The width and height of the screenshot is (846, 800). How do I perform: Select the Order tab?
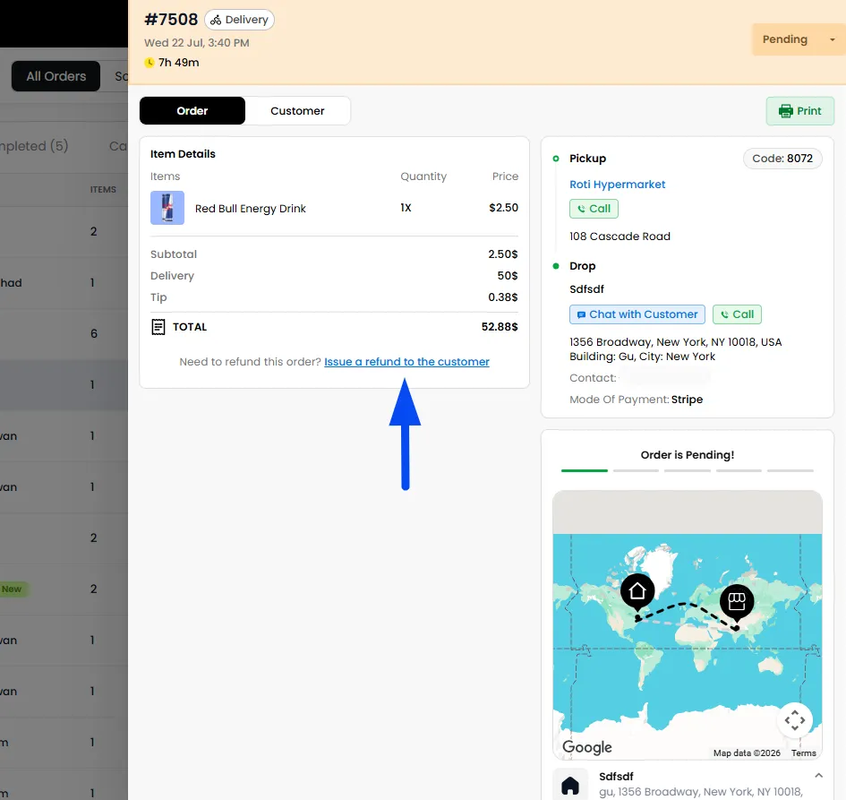tap(192, 111)
